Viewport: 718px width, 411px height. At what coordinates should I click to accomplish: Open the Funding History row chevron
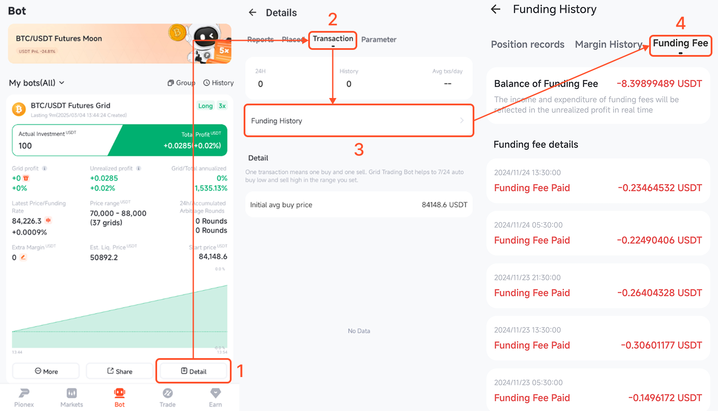(462, 121)
